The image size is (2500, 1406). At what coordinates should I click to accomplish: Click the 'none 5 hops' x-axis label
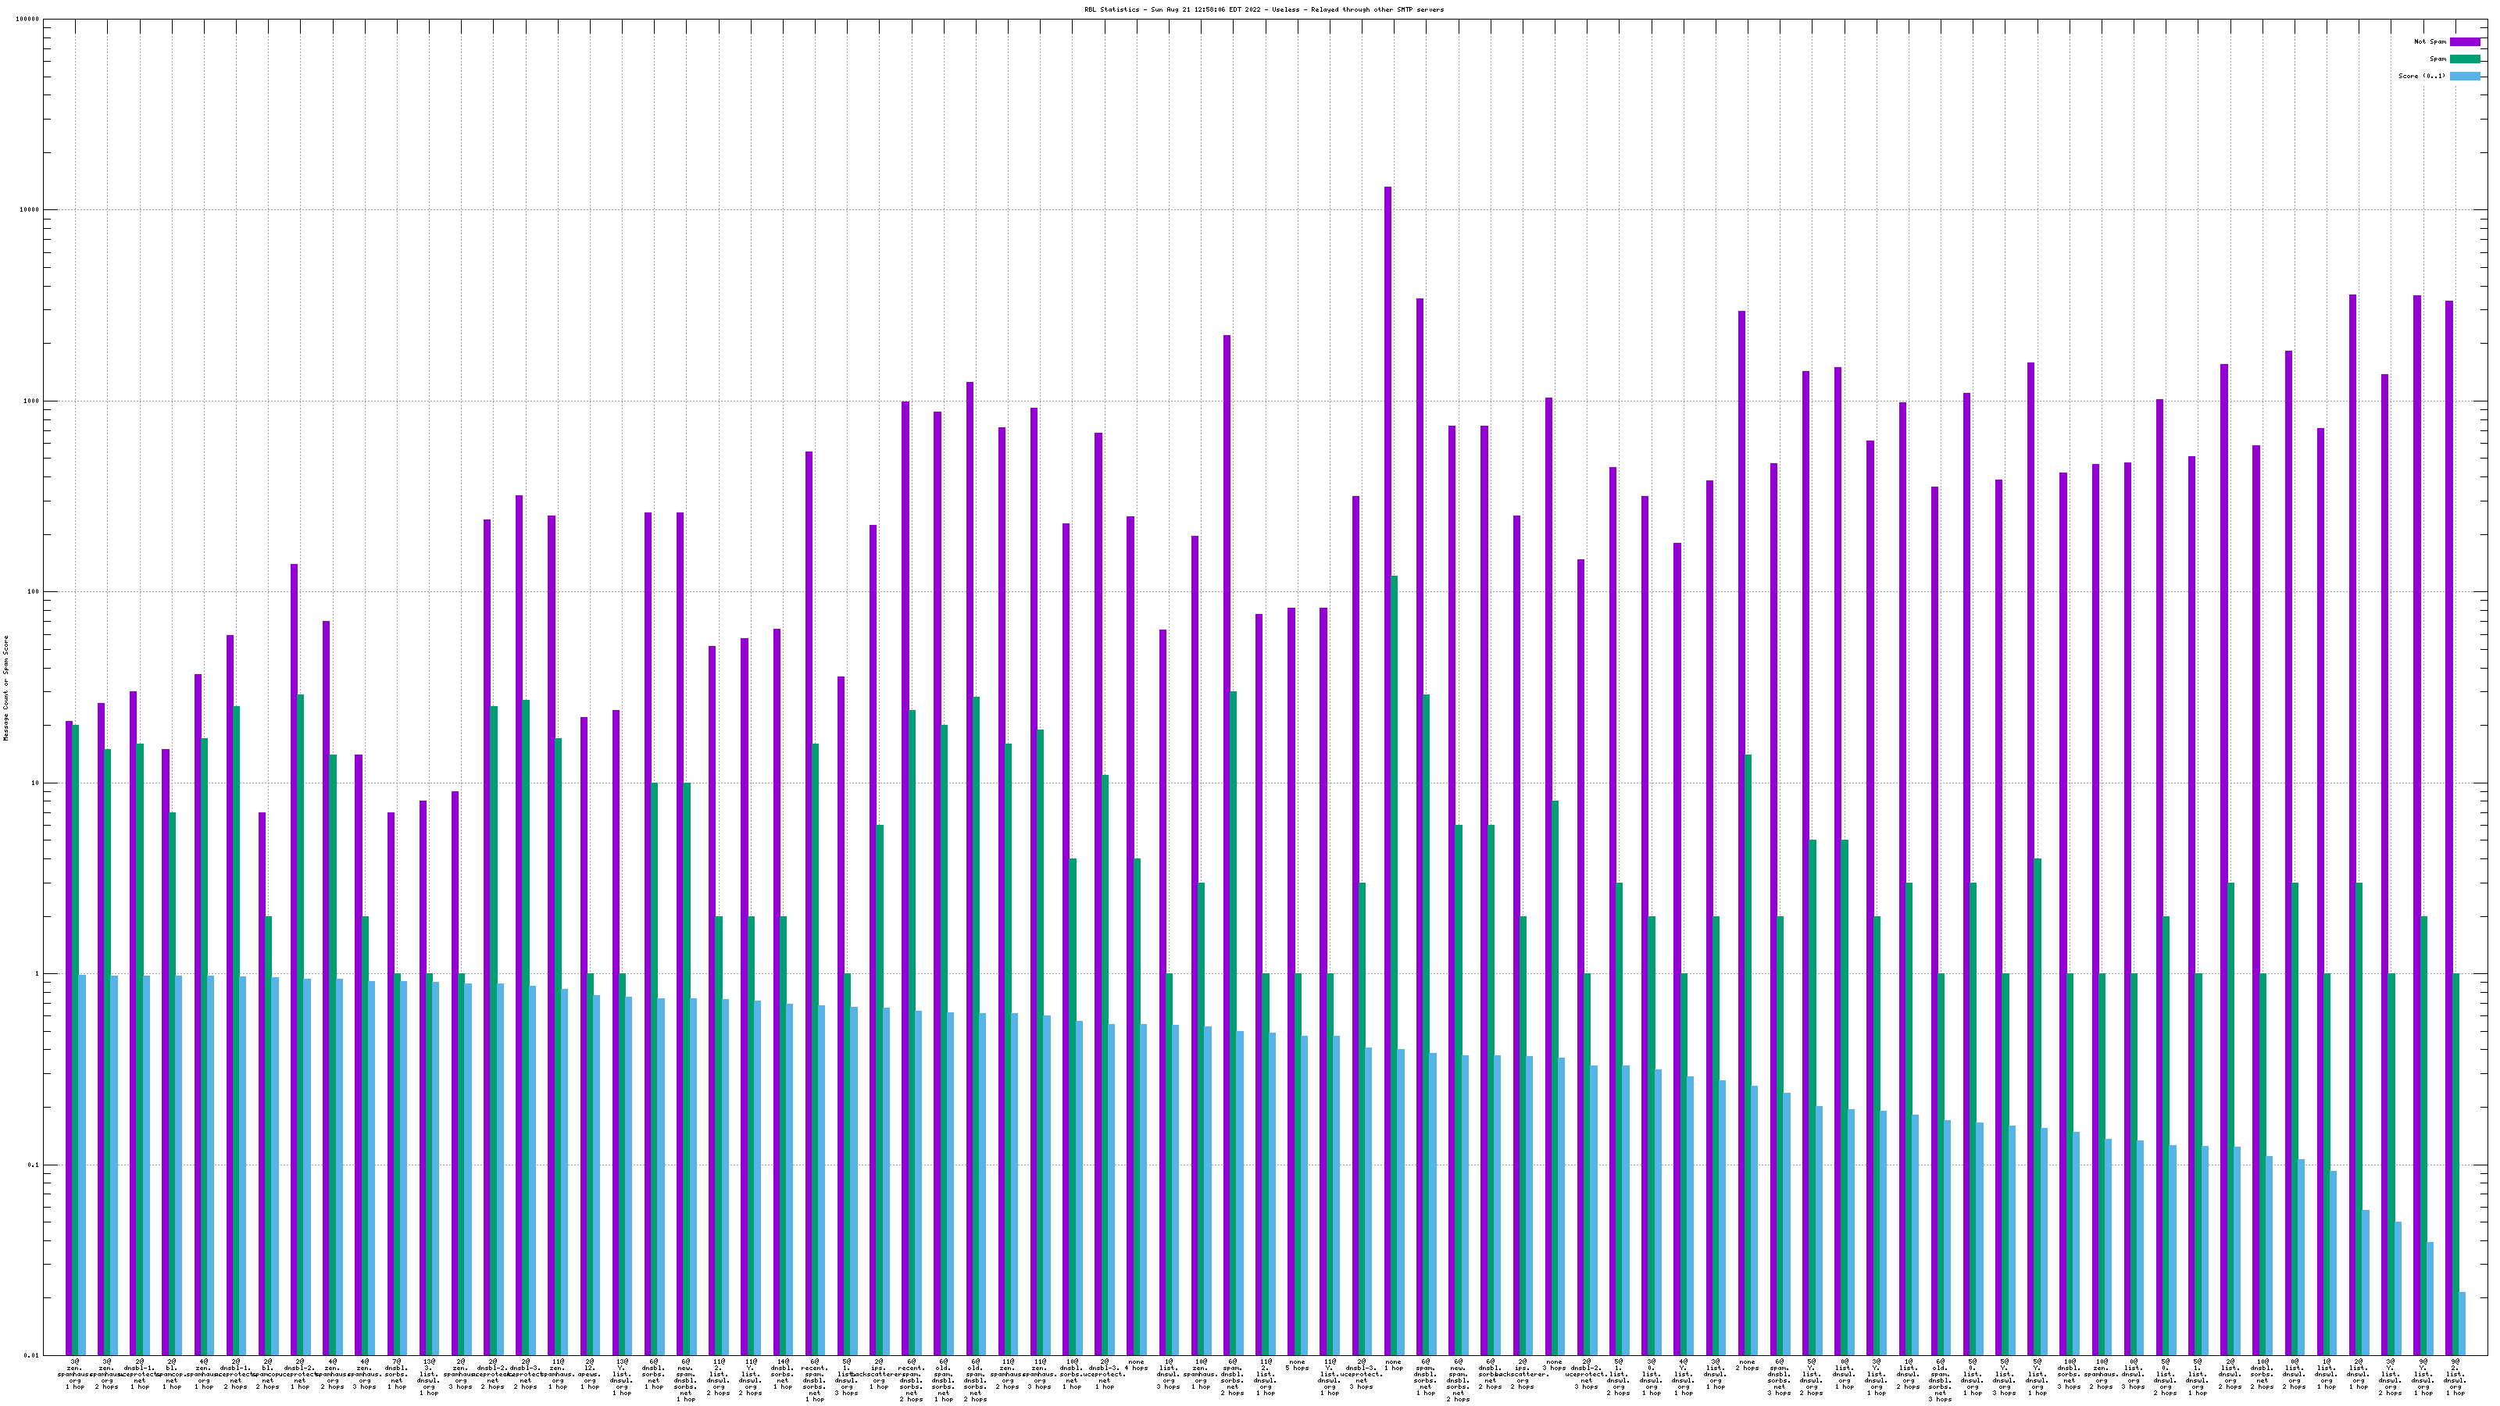pyautogui.click(x=1298, y=1365)
